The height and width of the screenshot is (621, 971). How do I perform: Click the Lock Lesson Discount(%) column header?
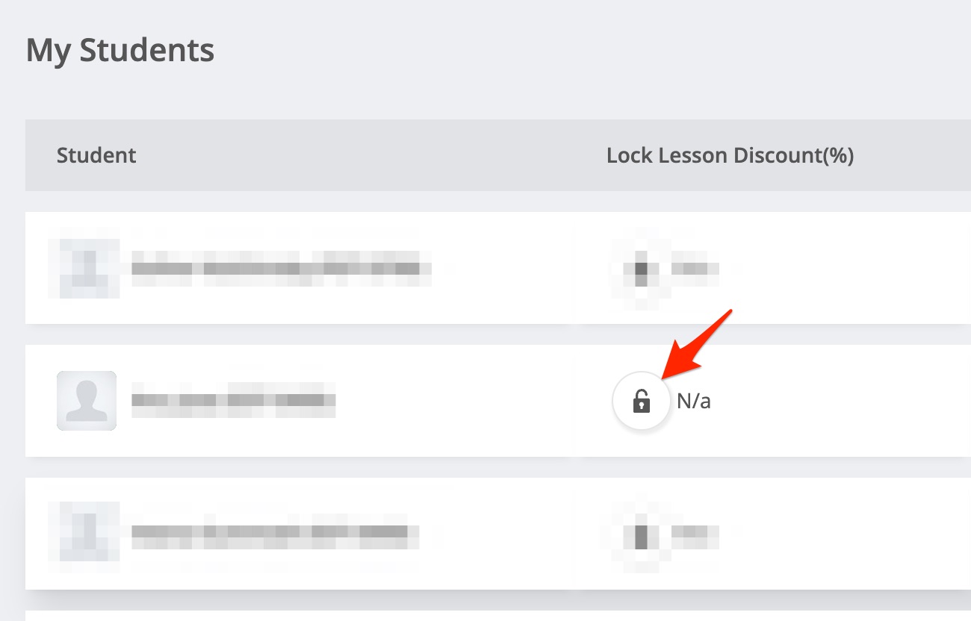point(730,155)
